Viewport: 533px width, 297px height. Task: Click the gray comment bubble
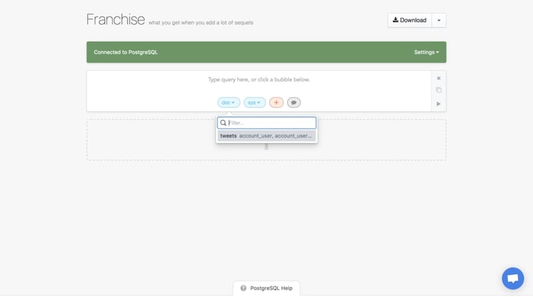pos(294,103)
